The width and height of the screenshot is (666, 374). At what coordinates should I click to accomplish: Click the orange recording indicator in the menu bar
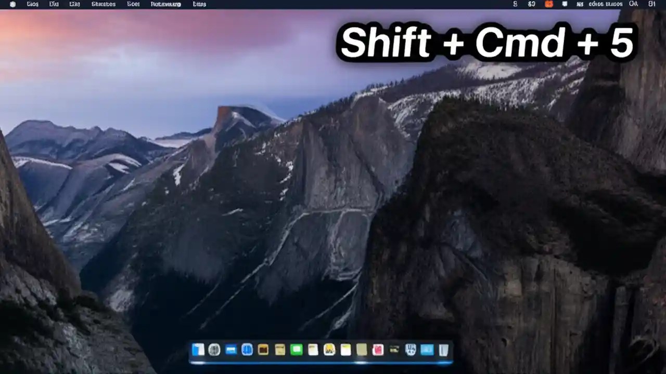pyautogui.click(x=549, y=4)
